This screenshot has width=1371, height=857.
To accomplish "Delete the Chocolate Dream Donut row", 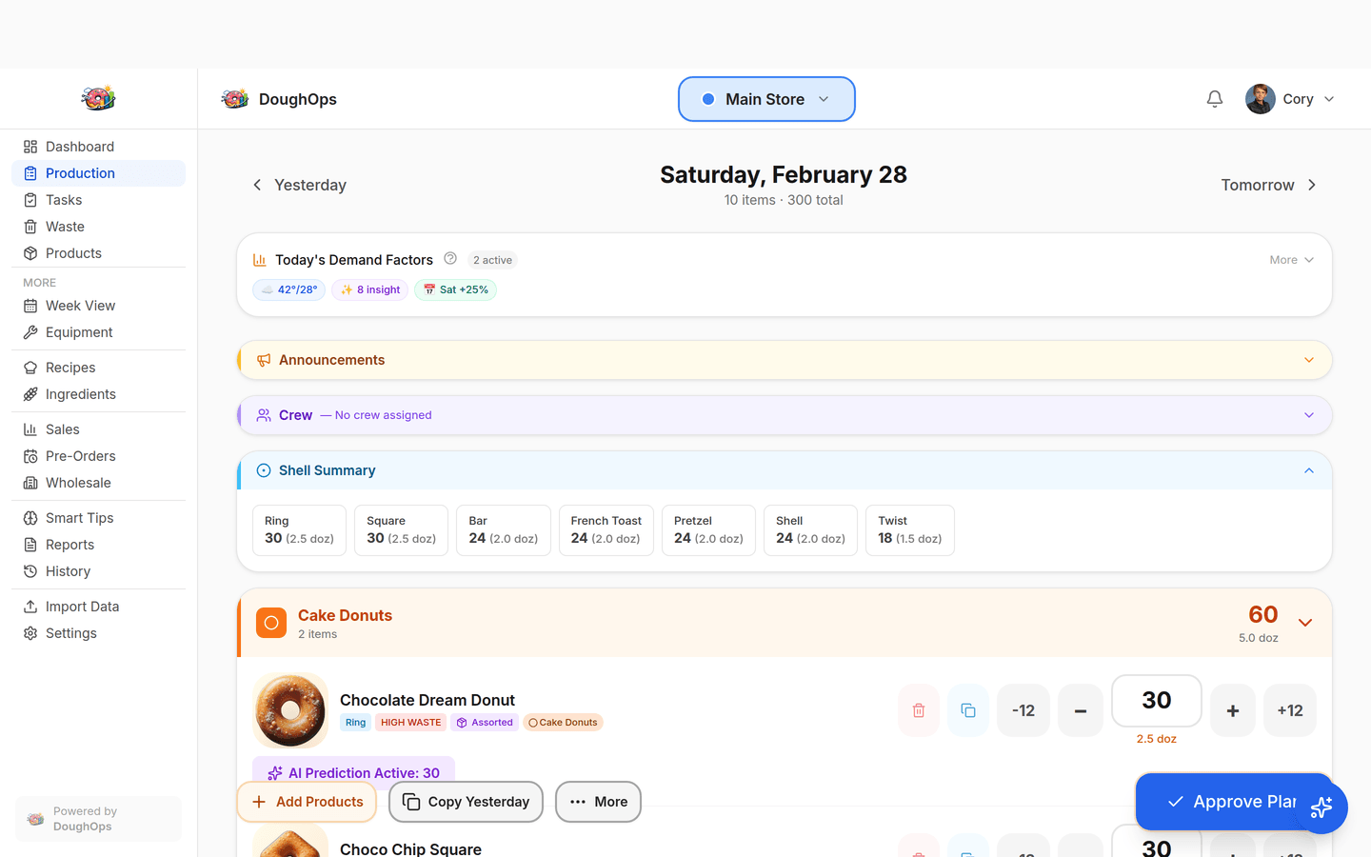I will pos(918,709).
